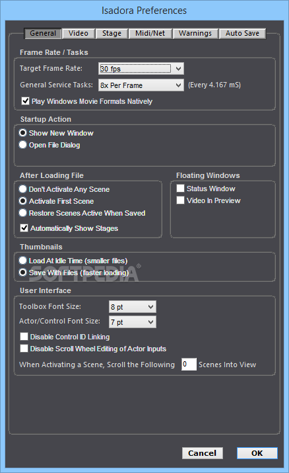
Task: Click the '(Every 4.167 mS)' interval text
Action: [x=214, y=85]
